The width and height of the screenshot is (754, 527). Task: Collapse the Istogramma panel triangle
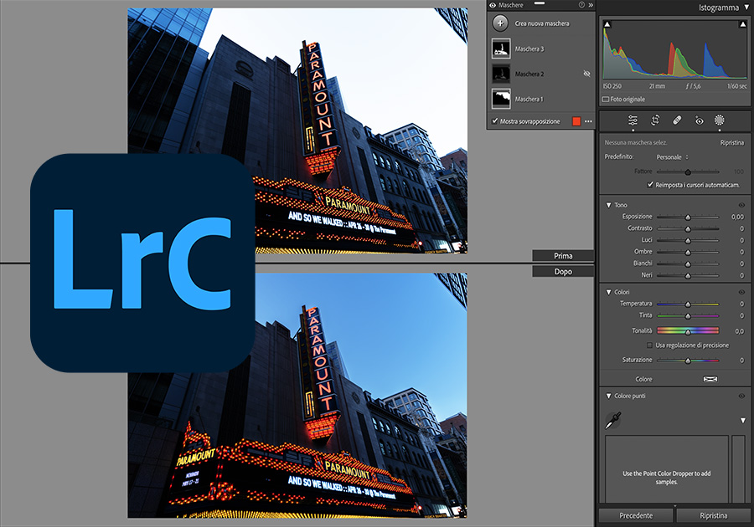tap(746, 8)
